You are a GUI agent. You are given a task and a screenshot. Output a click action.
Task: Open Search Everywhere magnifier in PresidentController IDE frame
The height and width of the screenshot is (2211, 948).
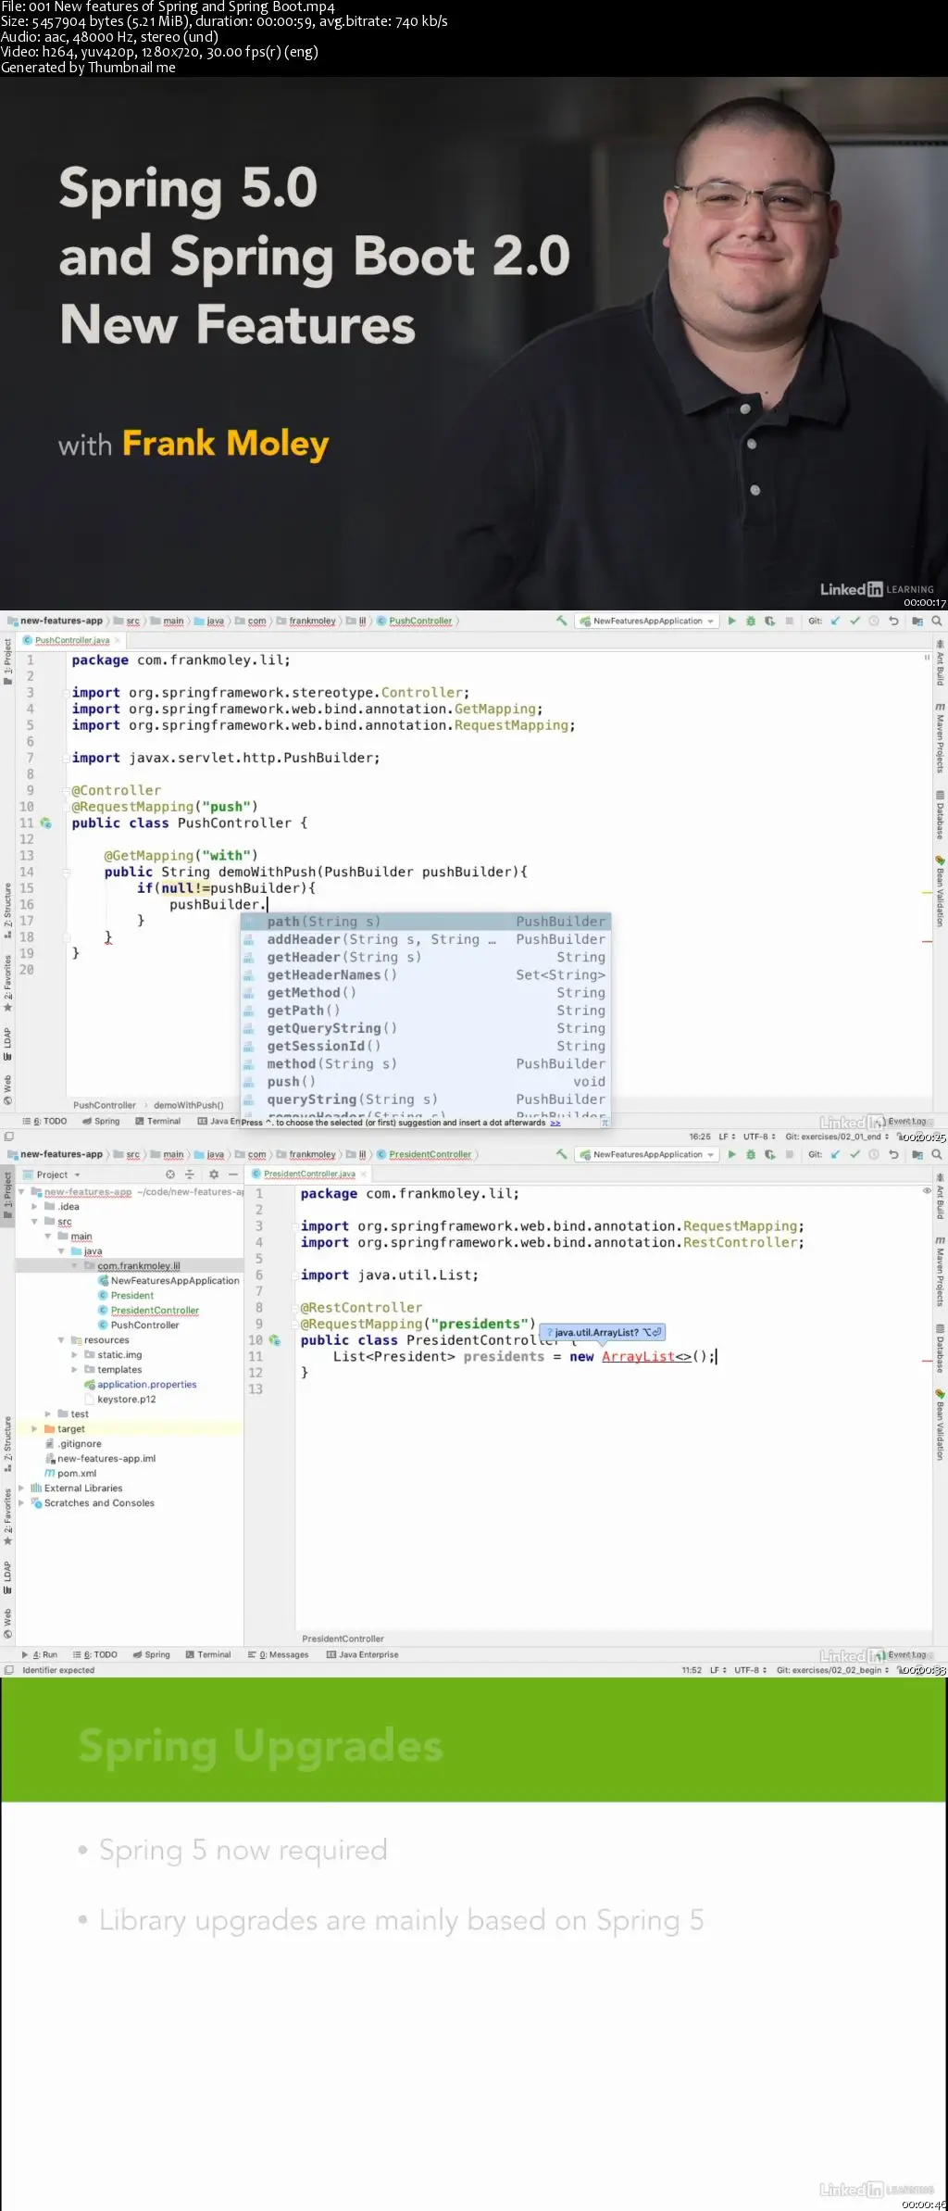click(936, 1154)
